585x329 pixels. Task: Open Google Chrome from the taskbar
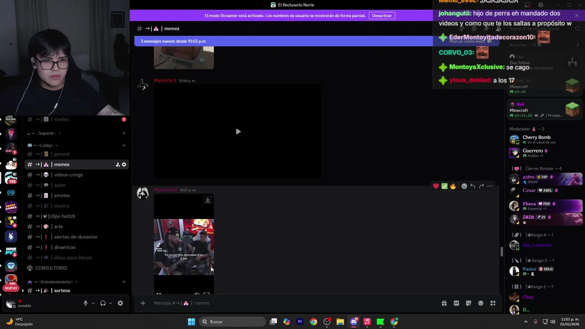point(313,322)
